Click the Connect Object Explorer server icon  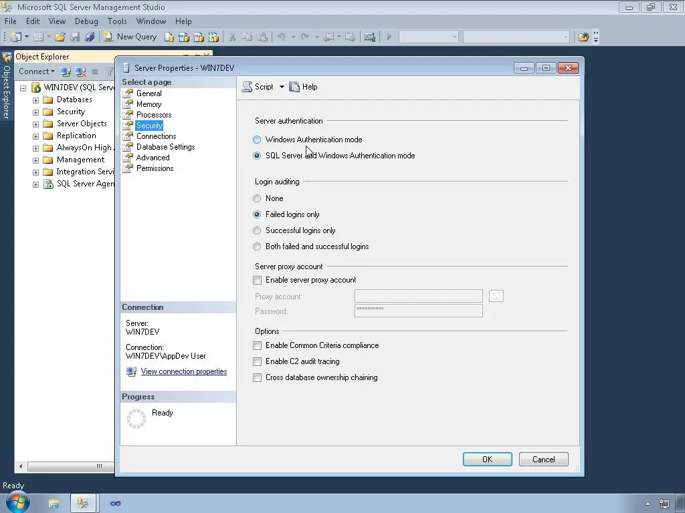point(66,71)
